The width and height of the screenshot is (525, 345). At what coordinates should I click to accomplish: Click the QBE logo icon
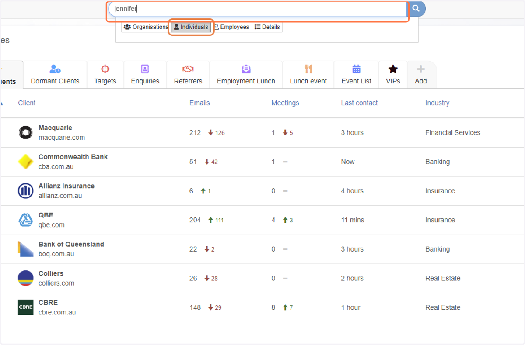point(25,220)
